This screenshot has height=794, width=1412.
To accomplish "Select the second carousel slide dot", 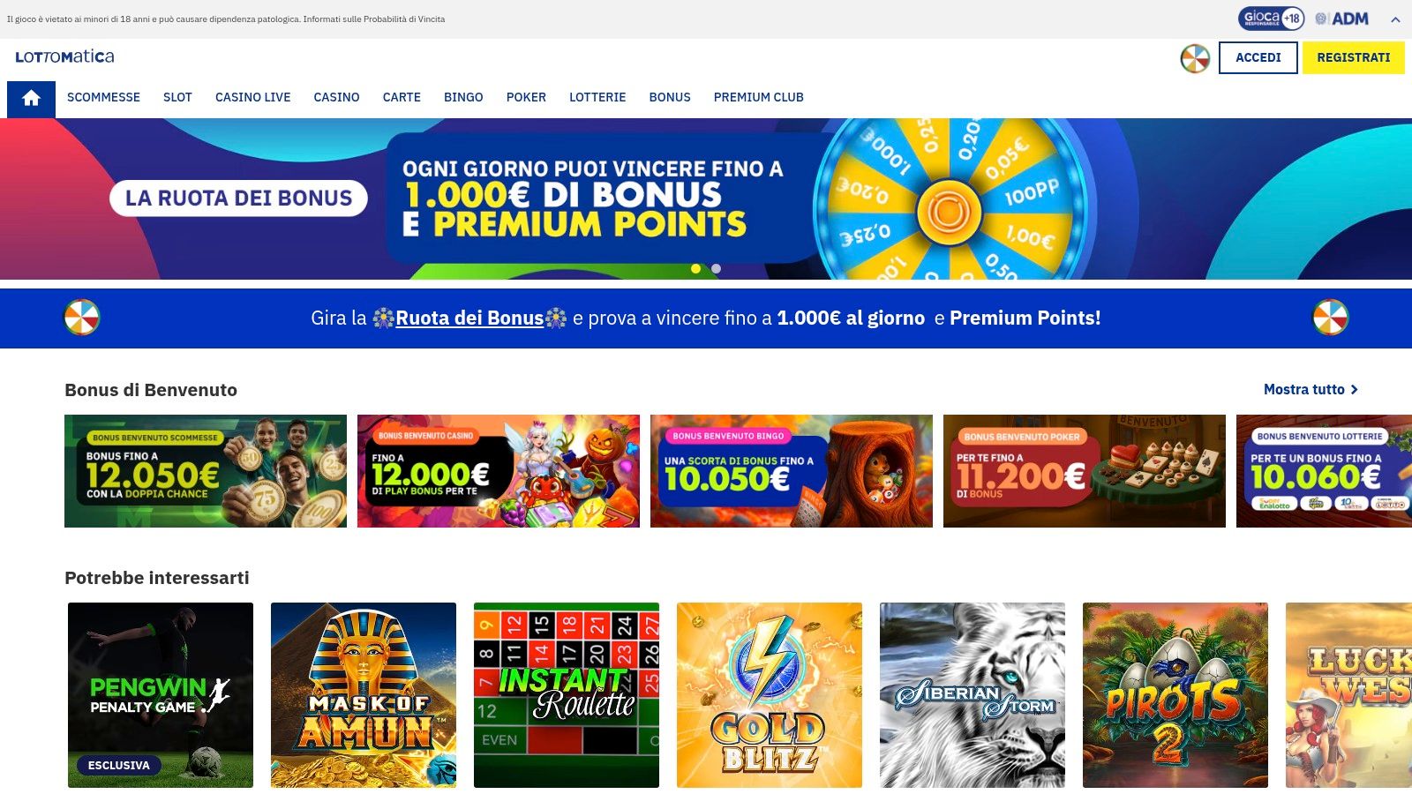I will tap(716, 268).
